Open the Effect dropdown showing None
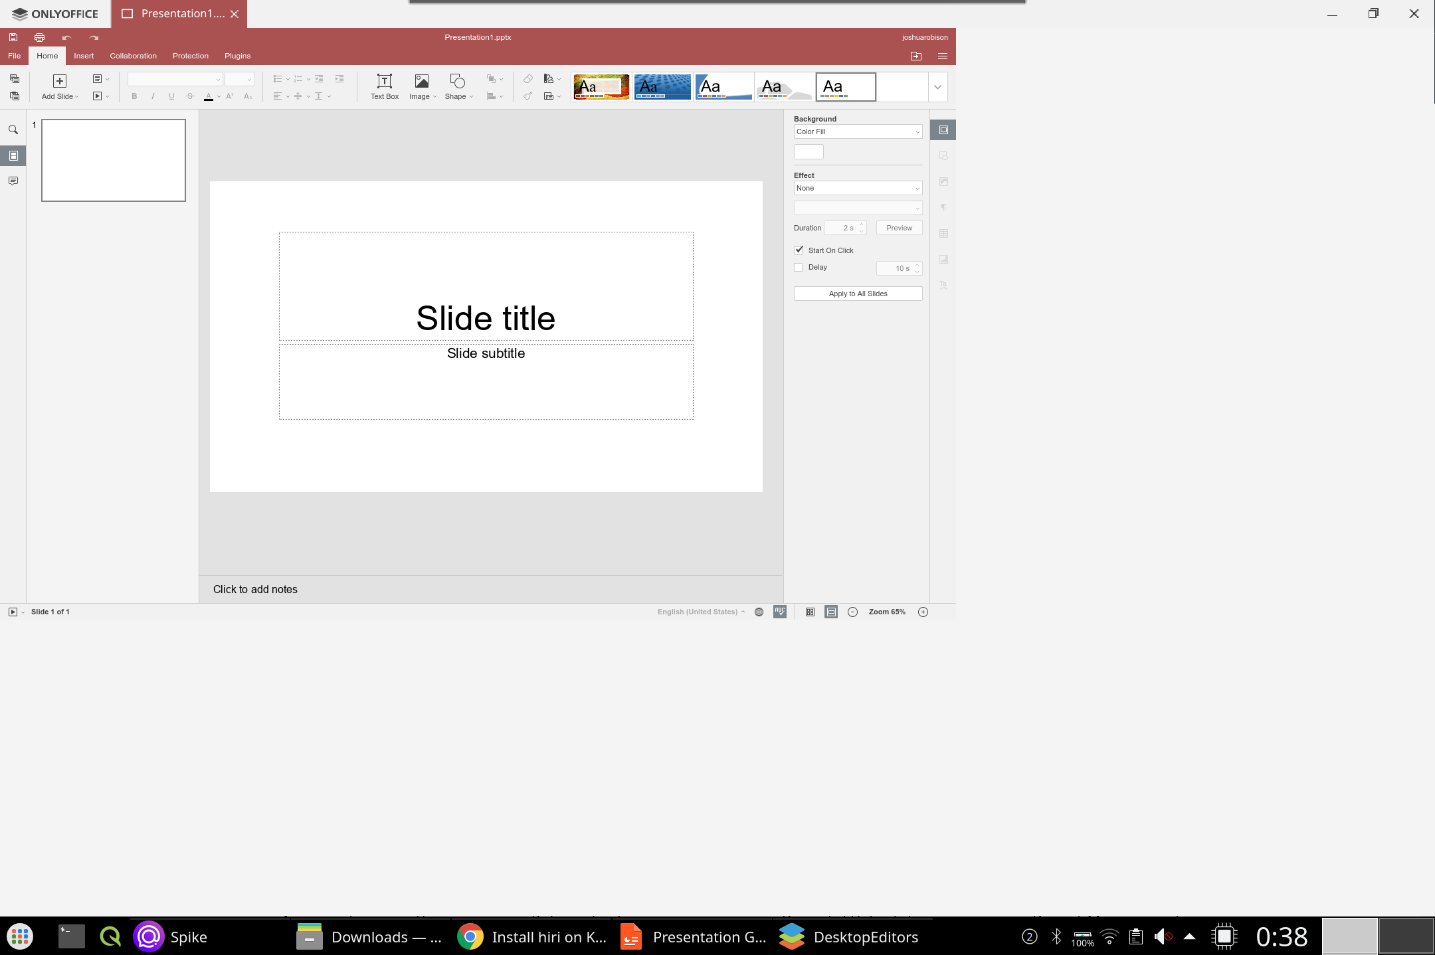 click(x=858, y=188)
